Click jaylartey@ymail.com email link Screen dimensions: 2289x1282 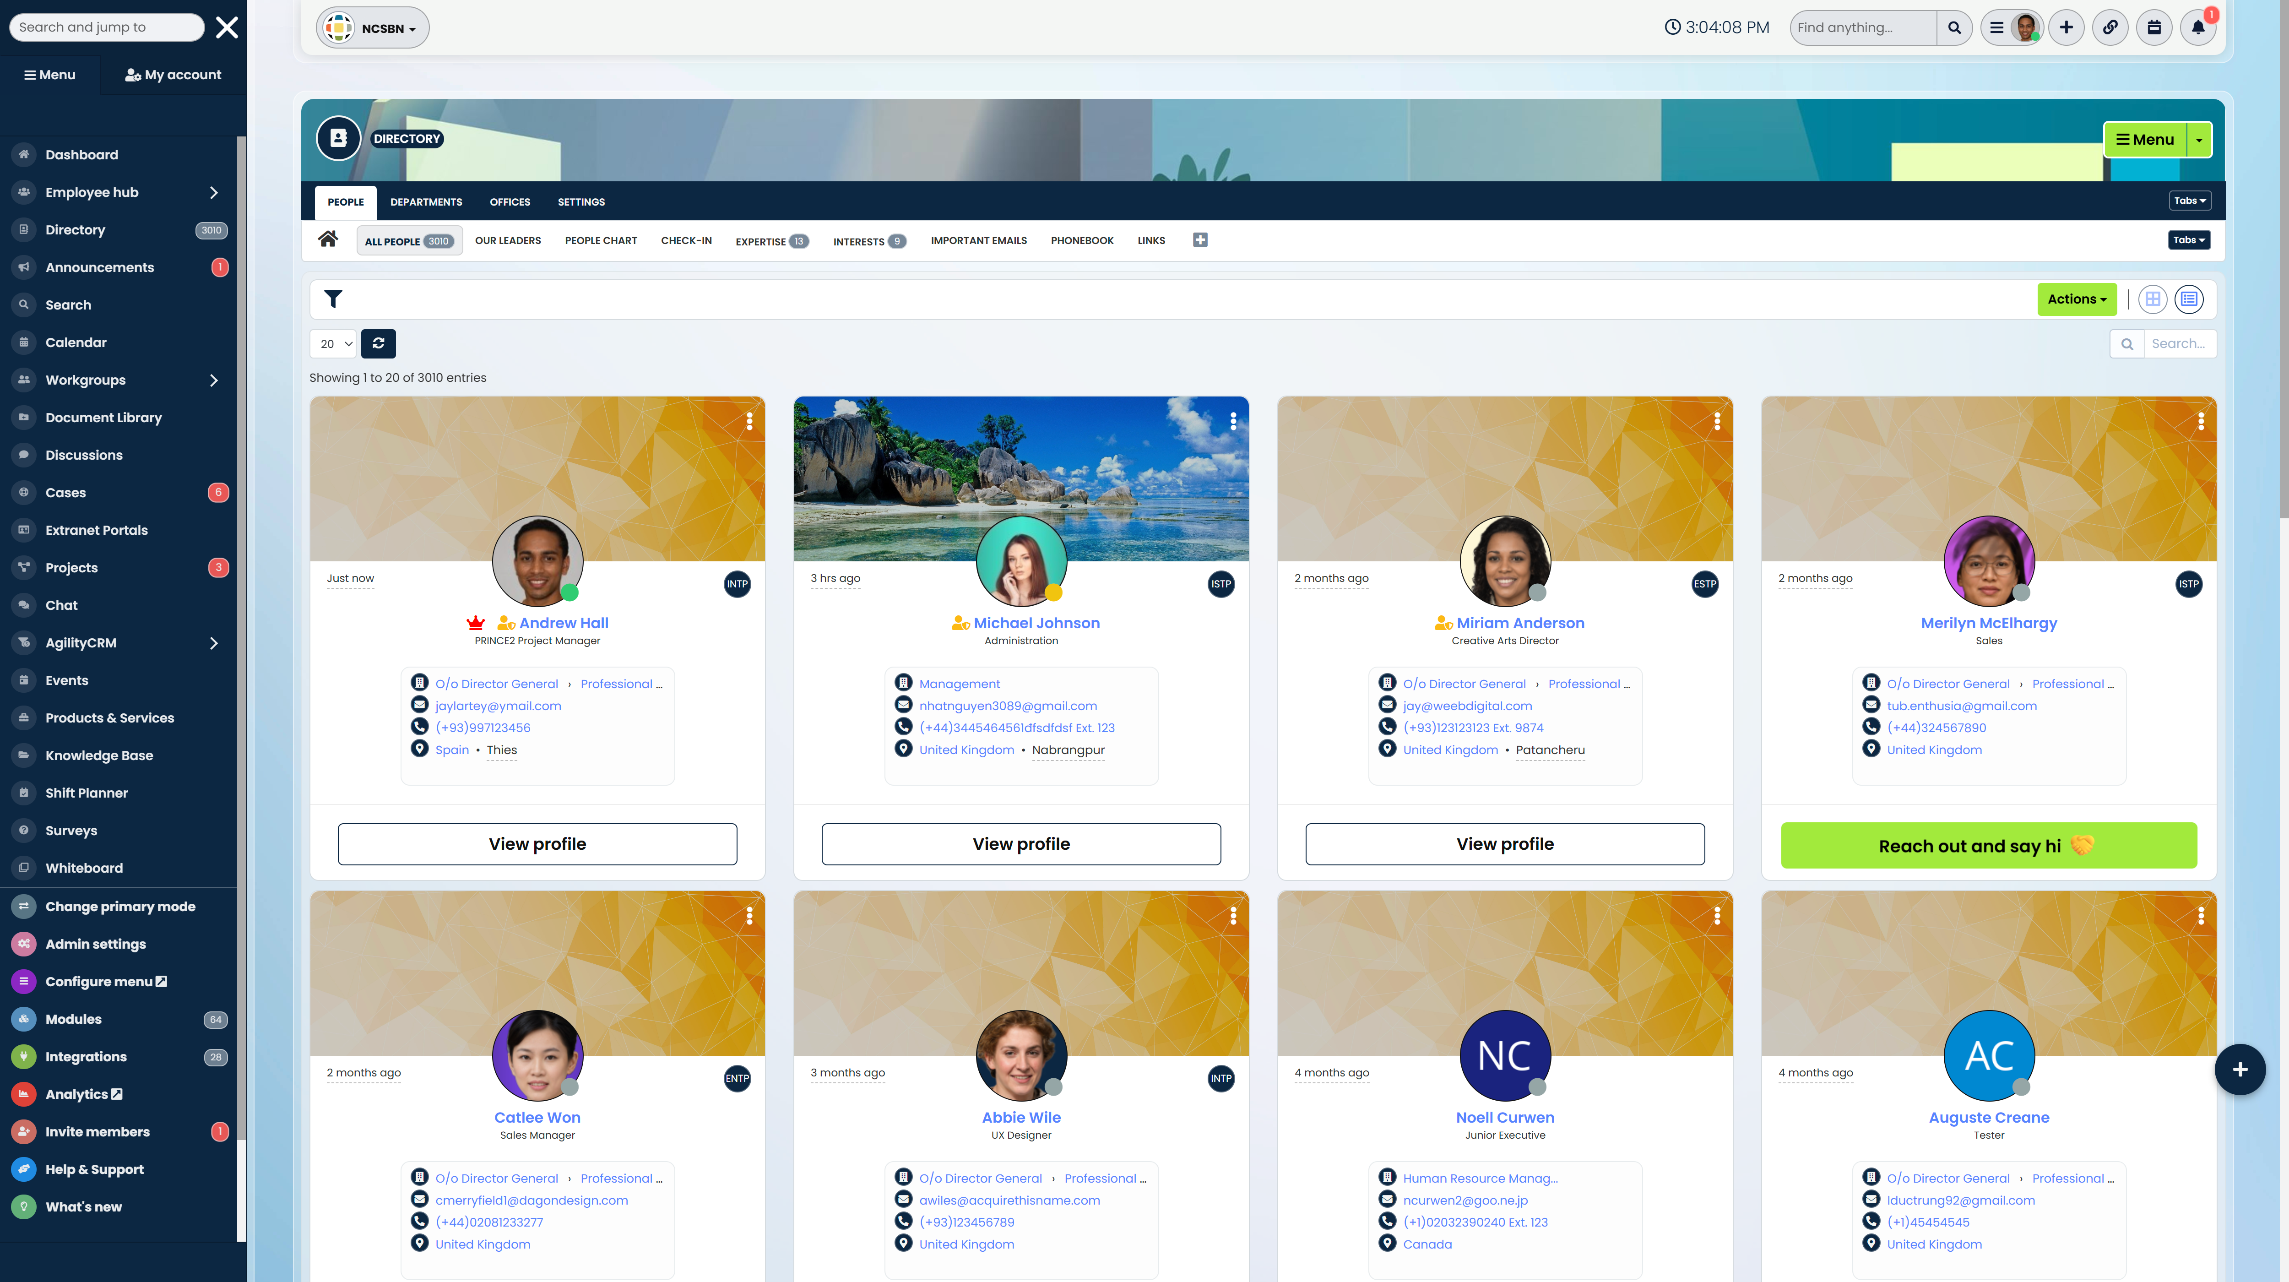tap(498, 706)
